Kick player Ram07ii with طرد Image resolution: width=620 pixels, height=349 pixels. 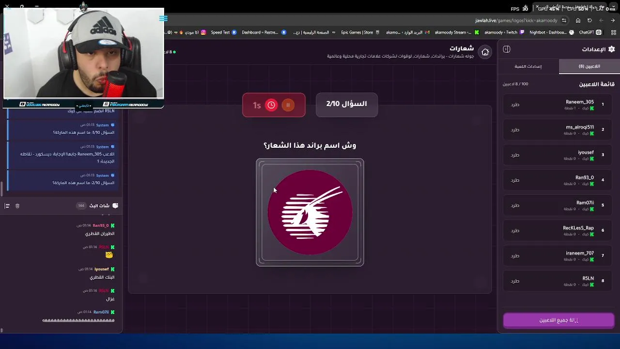515,206
